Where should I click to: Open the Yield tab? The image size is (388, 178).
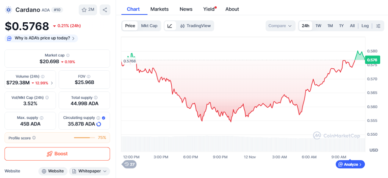(209, 9)
